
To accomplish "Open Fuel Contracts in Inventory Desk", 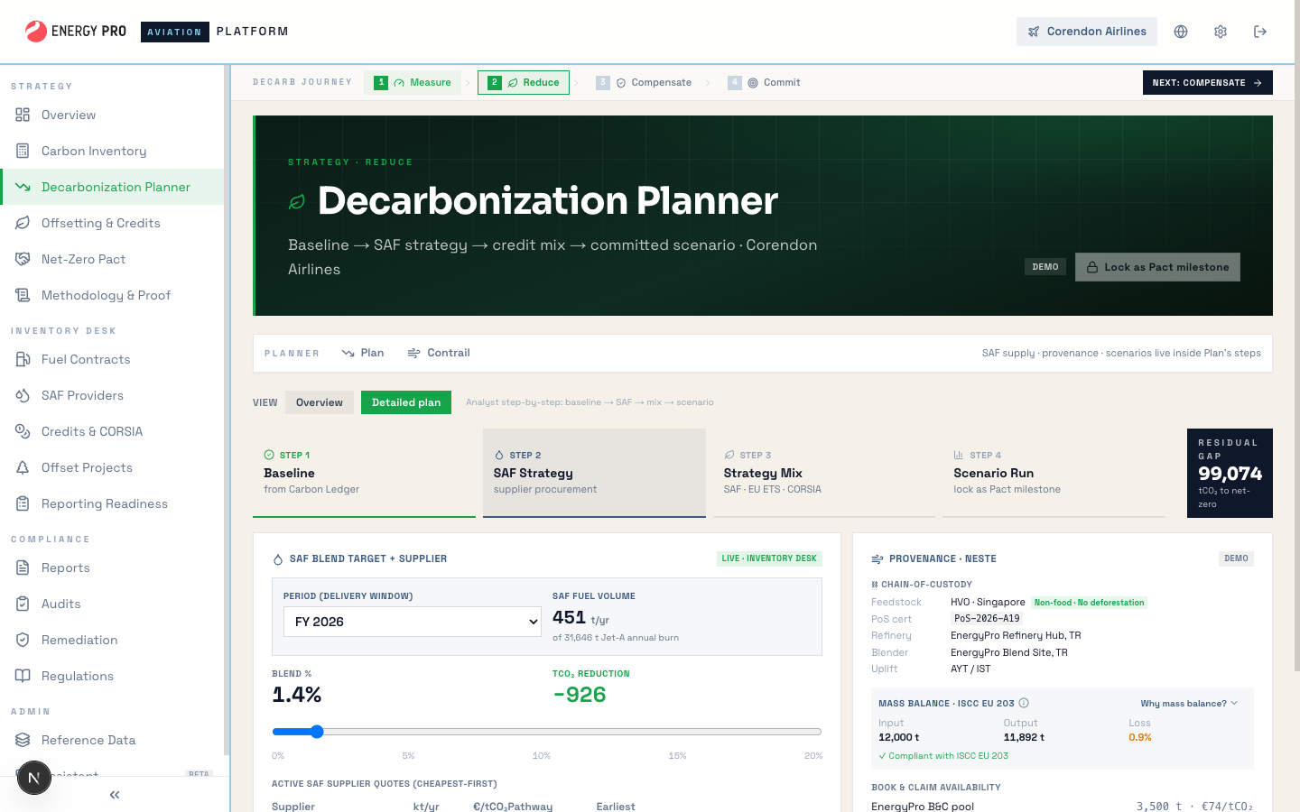I will pyautogui.click(x=112, y=359).
